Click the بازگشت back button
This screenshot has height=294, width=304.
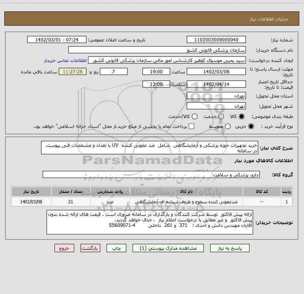90,248
